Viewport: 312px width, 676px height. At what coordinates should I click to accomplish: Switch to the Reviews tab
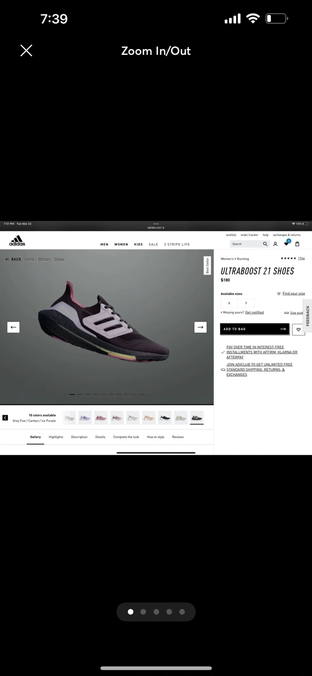click(x=178, y=437)
